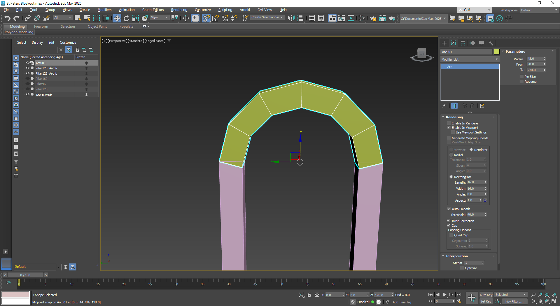The height and width of the screenshot is (306, 560).
Task: Open the Arc001 object color swatch
Action: pos(496,52)
